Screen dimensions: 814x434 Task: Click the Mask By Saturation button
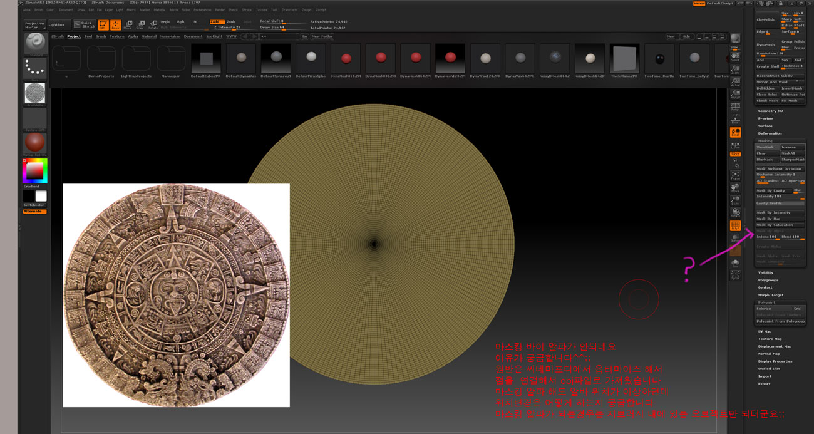click(780, 225)
